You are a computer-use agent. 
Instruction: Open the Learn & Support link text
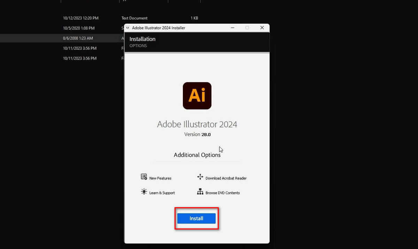pyautogui.click(x=162, y=193)
